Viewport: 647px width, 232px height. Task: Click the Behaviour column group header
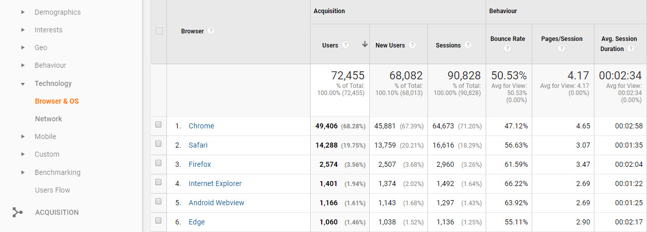[503, 11]
